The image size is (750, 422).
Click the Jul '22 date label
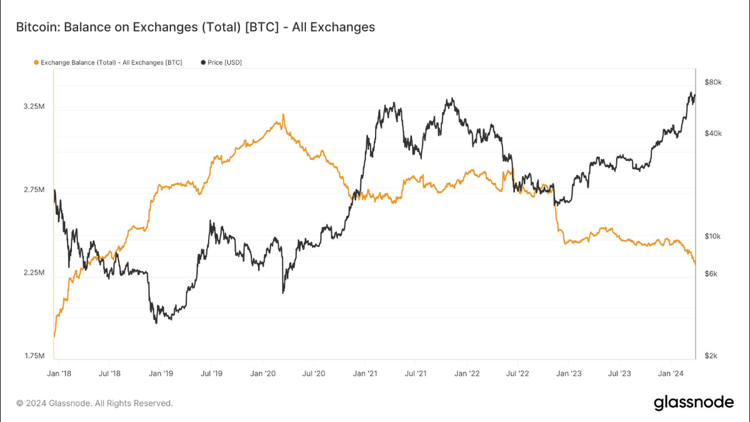[517, 373]
